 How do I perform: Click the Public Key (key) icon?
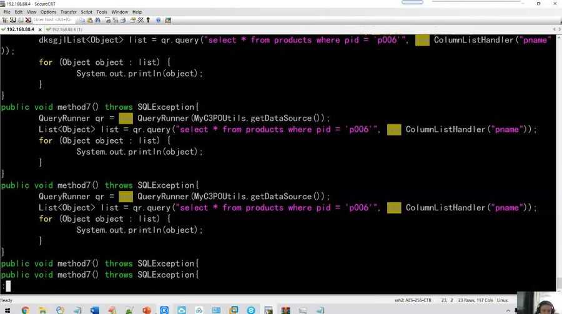[x=148, y=21]
